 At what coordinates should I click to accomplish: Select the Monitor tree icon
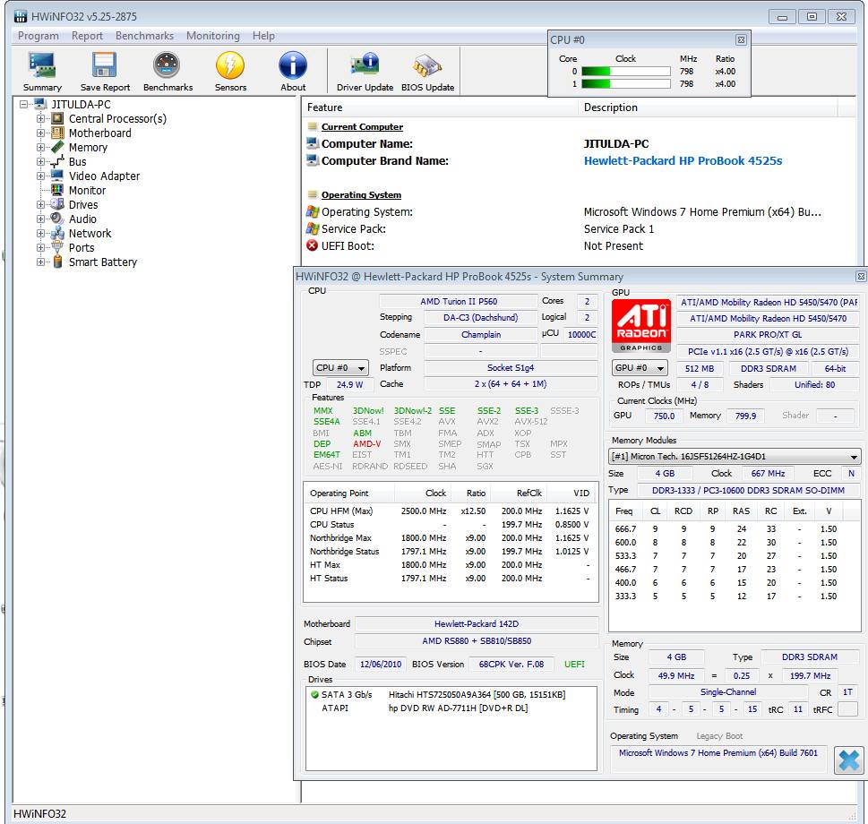(x=57, y=191)
